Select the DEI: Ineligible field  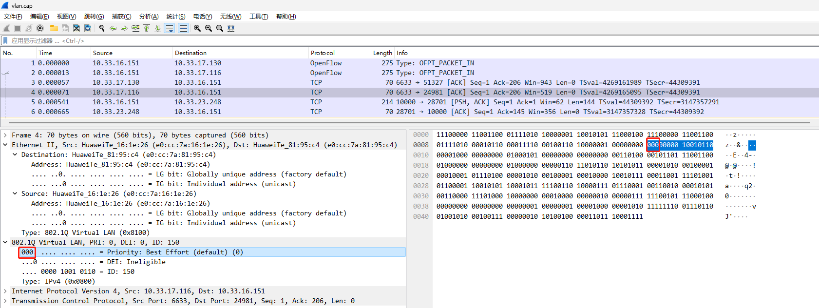[x=94, y=262]
